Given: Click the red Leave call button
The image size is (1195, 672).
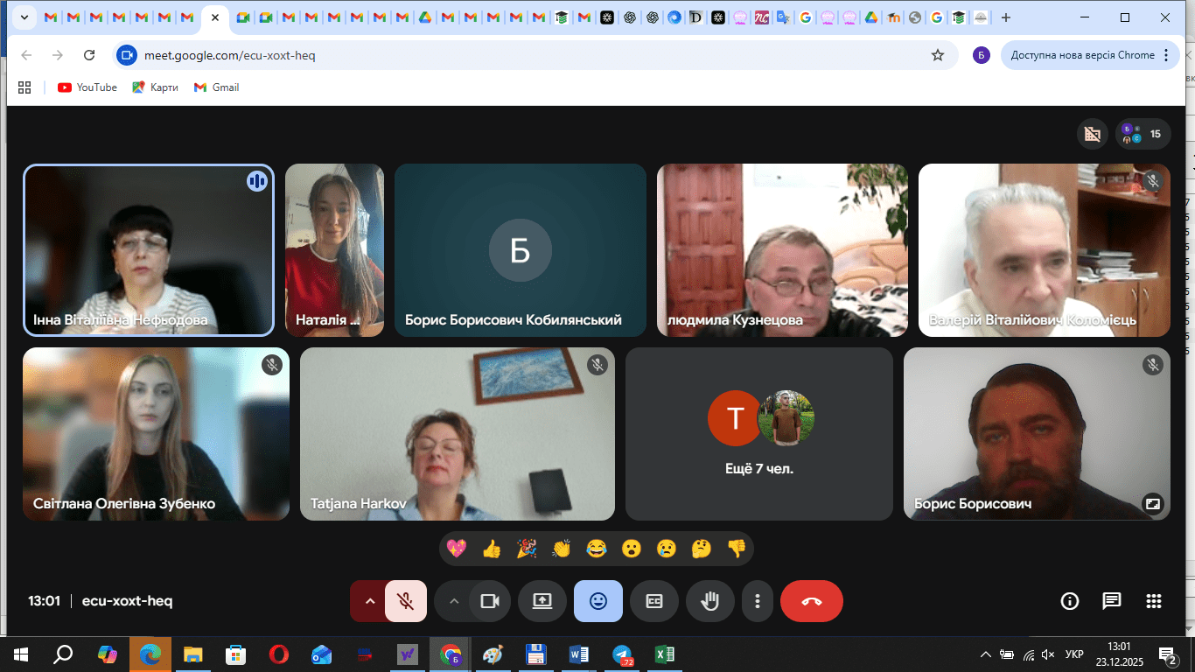Looking at the screenshot, I should [811, 601].
